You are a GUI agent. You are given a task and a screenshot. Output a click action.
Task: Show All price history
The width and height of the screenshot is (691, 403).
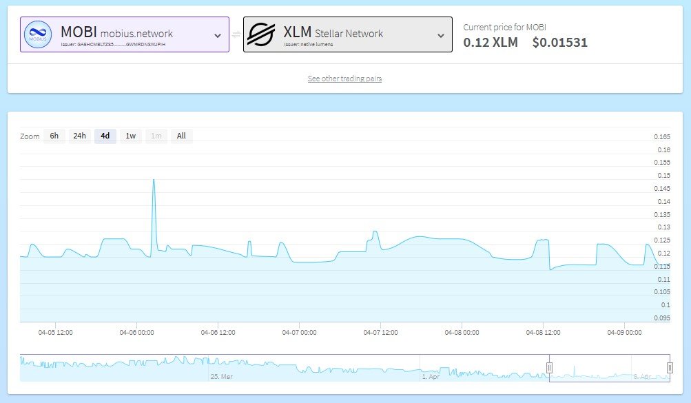[x=181, y=136]
